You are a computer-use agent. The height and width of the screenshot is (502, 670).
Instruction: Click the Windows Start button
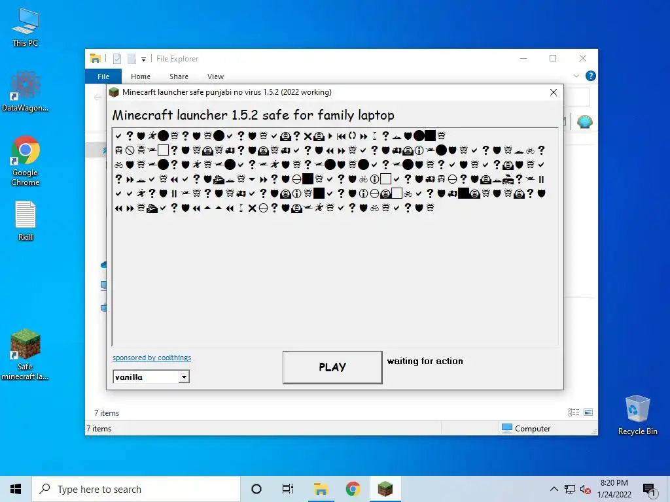[16, 489]
